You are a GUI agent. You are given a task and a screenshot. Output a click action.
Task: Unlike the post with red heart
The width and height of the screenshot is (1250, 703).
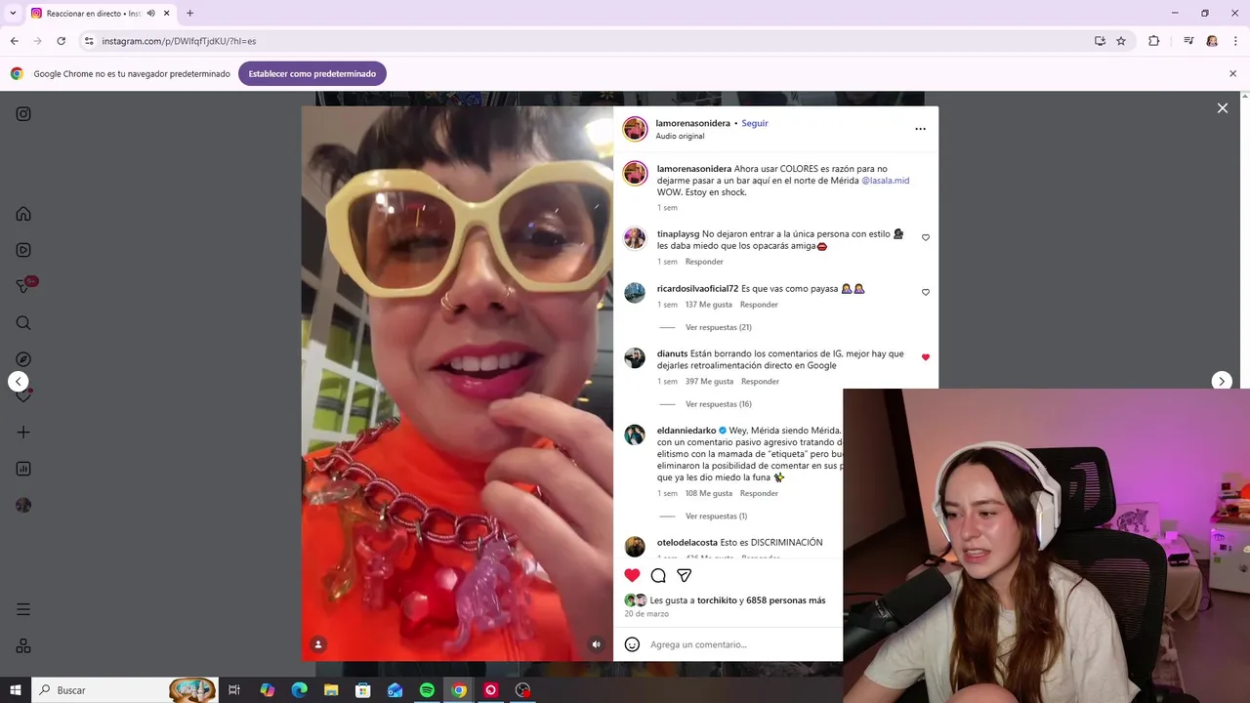click(x=632, y=575)
